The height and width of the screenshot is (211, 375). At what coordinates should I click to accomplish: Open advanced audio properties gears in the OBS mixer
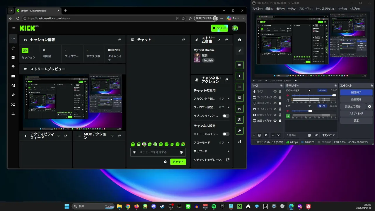[316, 135]
